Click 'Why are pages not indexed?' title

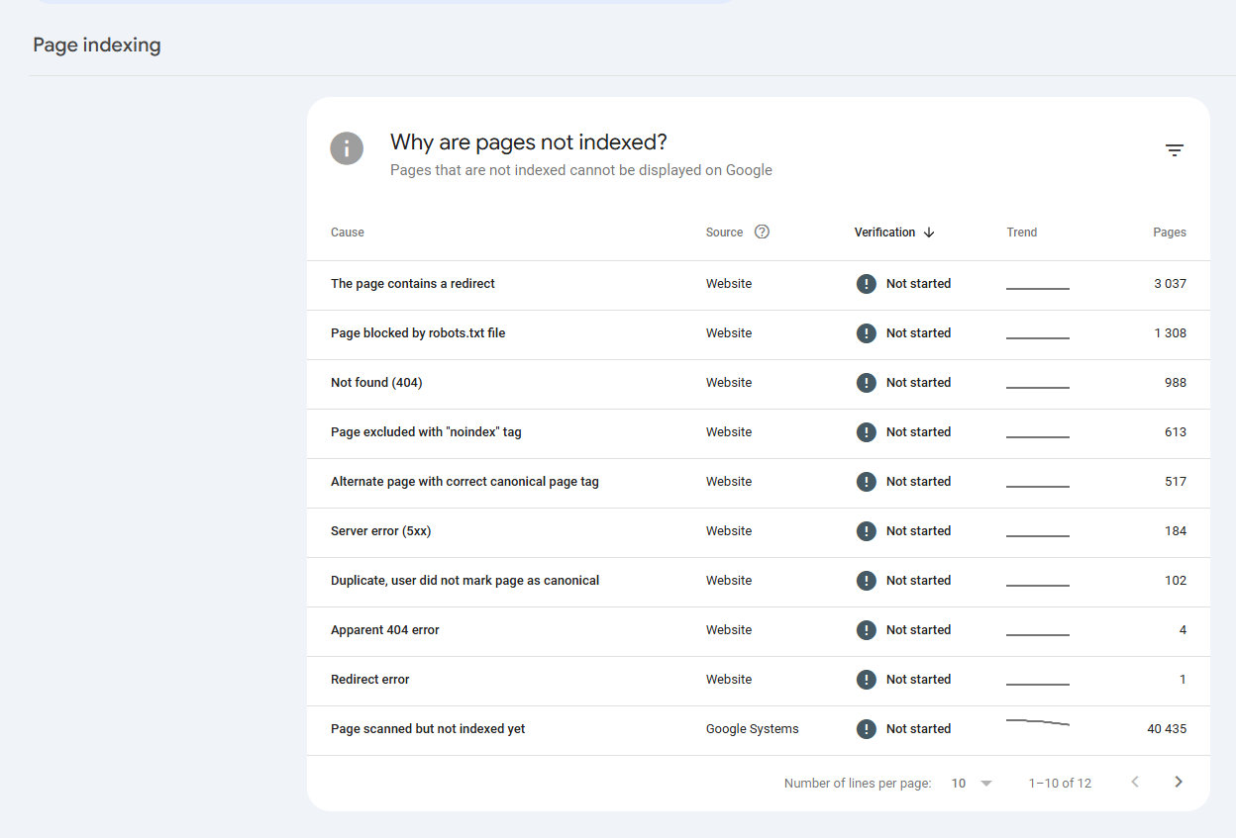(529, 142)
